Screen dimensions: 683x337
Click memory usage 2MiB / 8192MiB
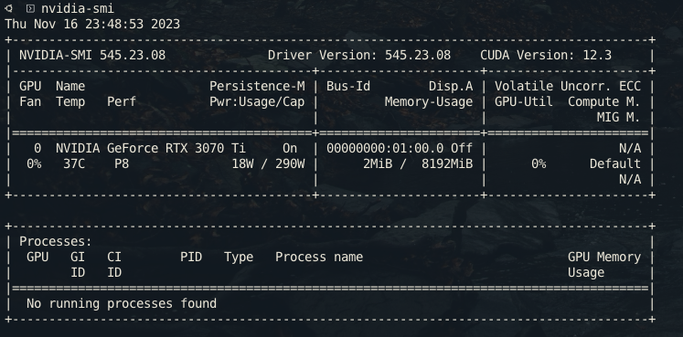tap(418, 164)
